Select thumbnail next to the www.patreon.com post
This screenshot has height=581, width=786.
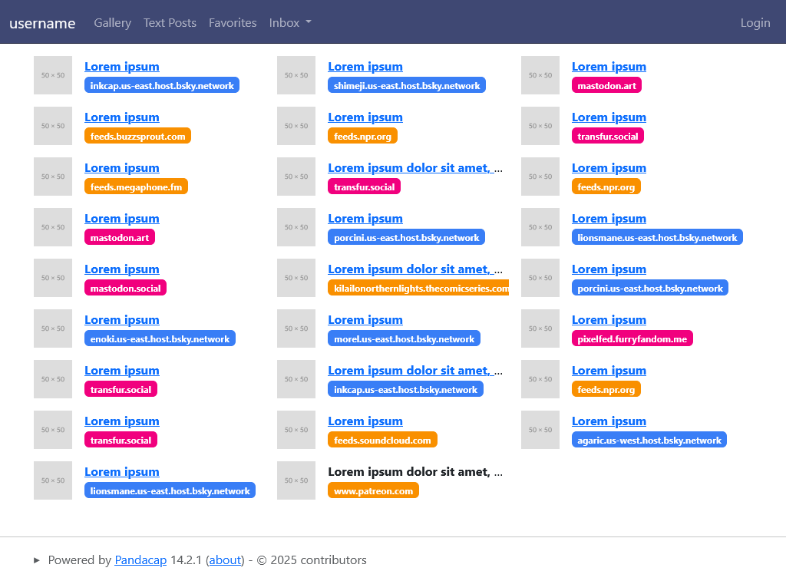point(296,480)
